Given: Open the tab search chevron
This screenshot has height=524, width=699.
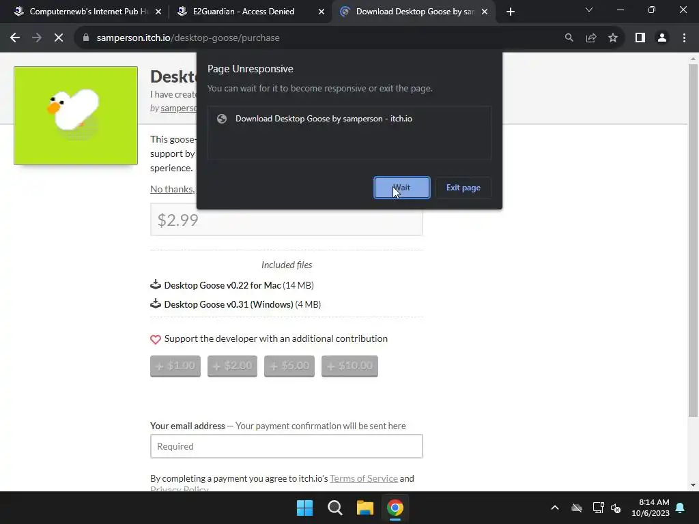Looking at the screenshot, I should (589, 10).
